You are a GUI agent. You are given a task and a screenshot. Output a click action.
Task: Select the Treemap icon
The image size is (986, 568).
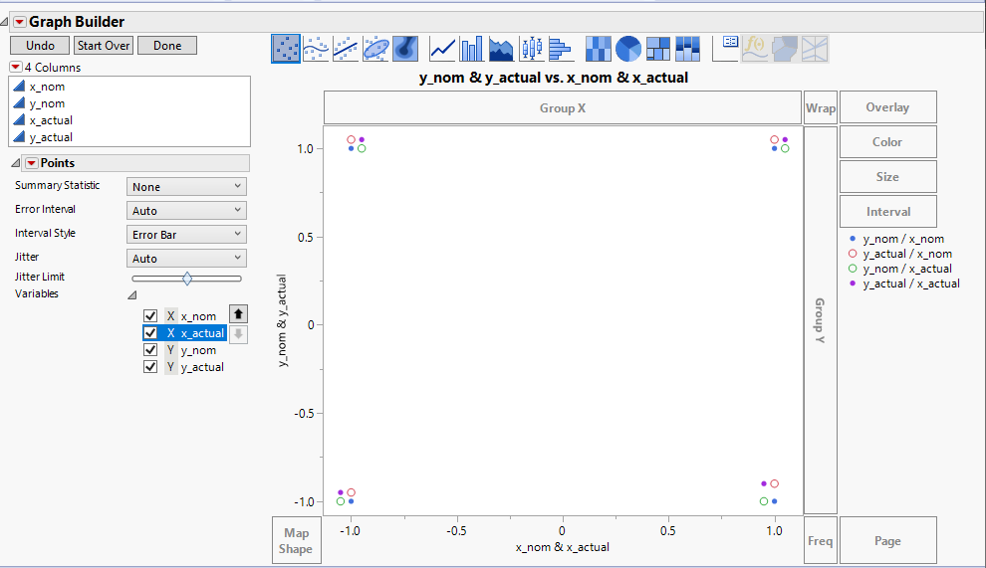[657, 49]
